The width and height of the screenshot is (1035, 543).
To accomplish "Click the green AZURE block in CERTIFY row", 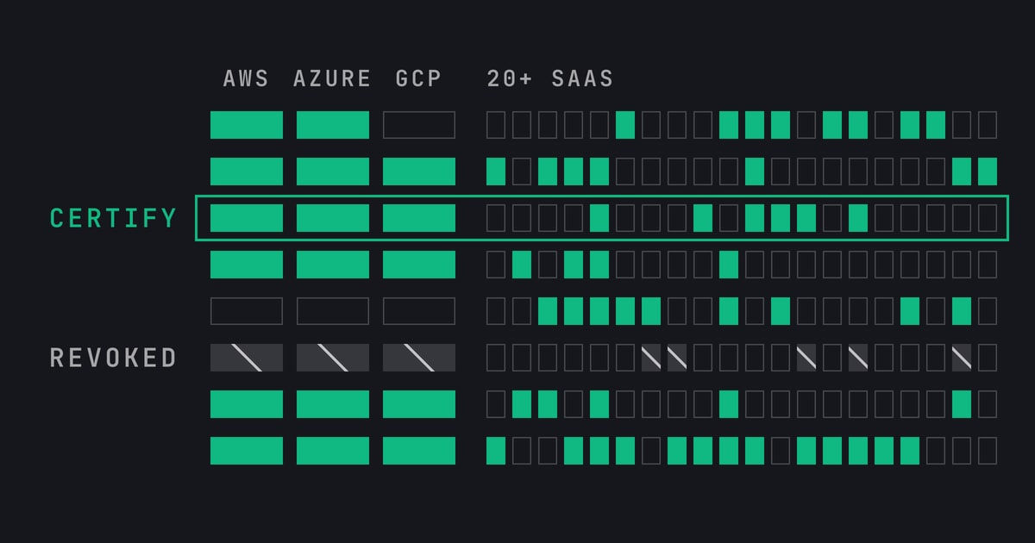I will click(333, 218).
